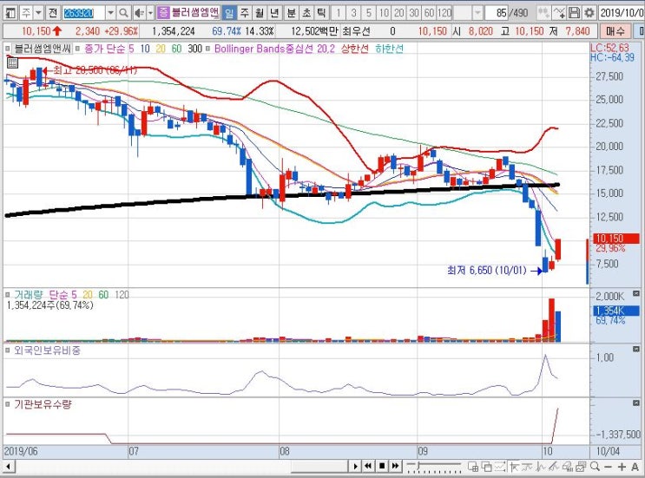Click the zigzag wave line tool icon
The height and width of the screenshot is (478, 645).
(x=541, y=467)
